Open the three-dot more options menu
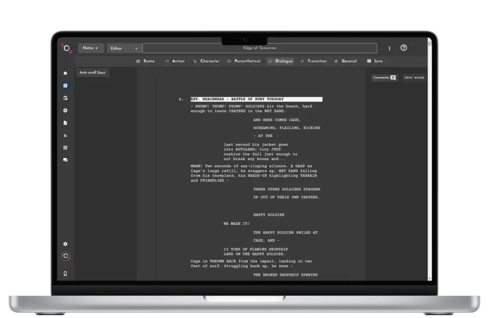The image size is (489, 318). coord(389,48)
